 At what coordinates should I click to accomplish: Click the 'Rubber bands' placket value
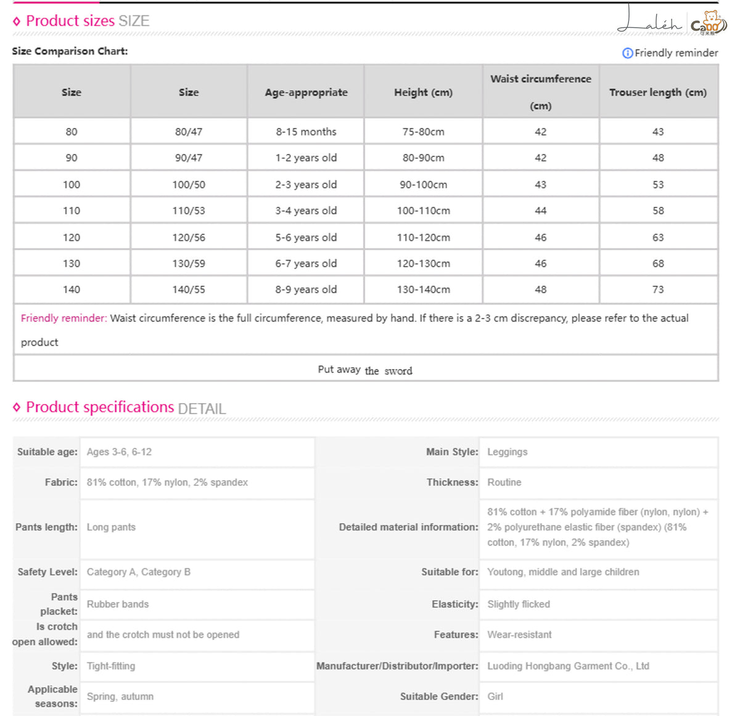coord(118,604)
